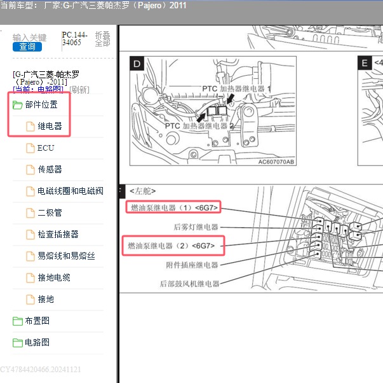Click the left-hand-drive relay box illustration

point(318,239)
